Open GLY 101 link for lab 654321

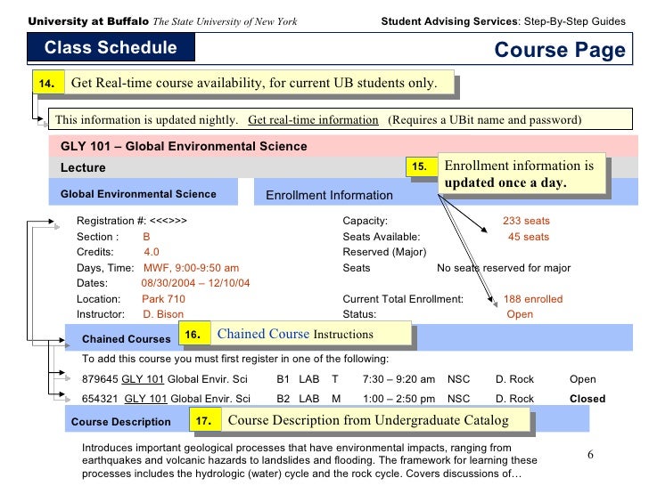pos(145,399)
